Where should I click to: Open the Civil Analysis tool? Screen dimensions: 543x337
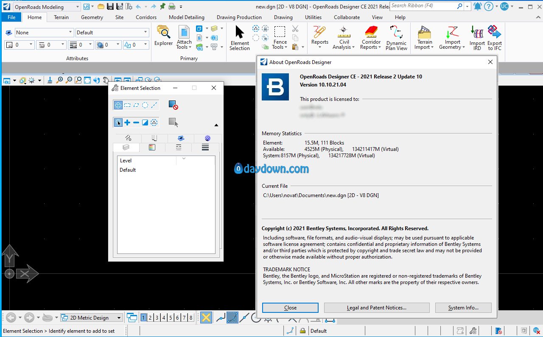pyautogui.click(x=344, y=38)
